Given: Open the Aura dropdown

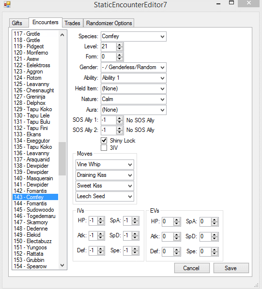Looking at the screenshot, I should [134, 110].
